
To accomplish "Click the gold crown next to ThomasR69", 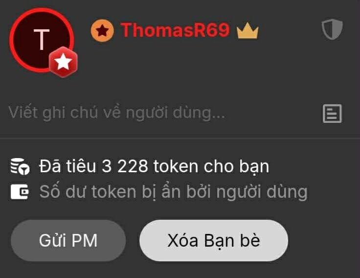I will pos(247,31).
